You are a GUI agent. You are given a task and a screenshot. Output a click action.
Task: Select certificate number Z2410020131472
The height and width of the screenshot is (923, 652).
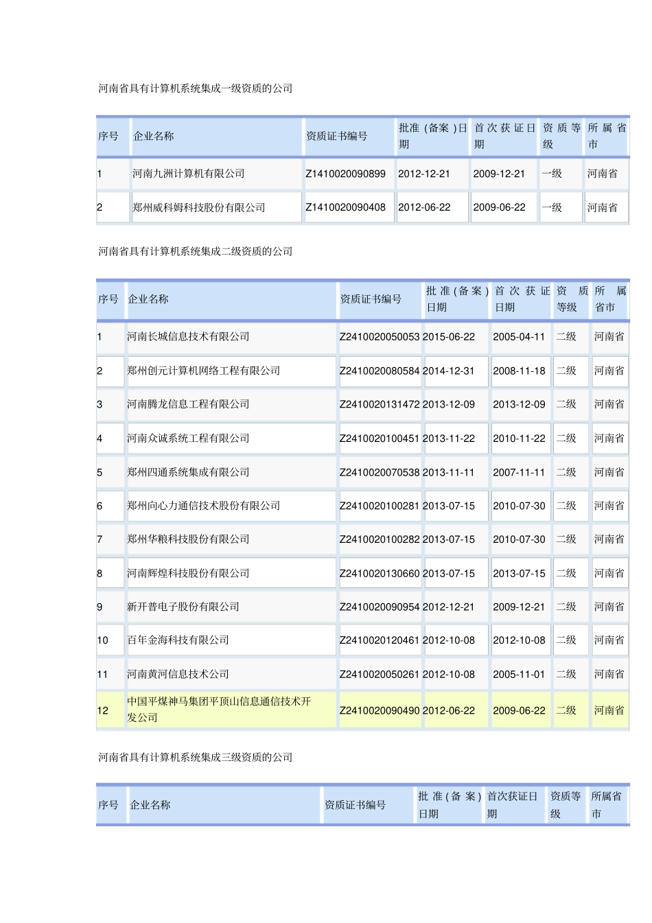(x=380, y=404)
